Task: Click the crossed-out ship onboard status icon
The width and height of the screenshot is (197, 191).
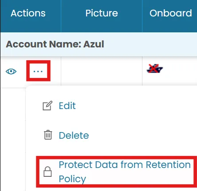Action: pyautogui.click(x=154, y=69)
